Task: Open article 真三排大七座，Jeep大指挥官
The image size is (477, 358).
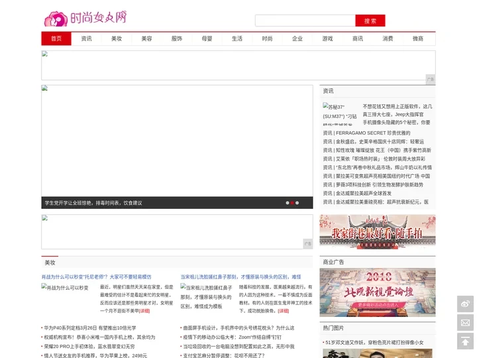Action: [x=393, y=115]
